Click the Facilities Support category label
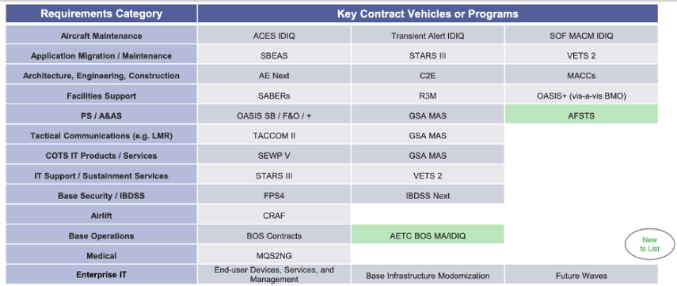This screenshot has height=286, width=677. point(101,96)
